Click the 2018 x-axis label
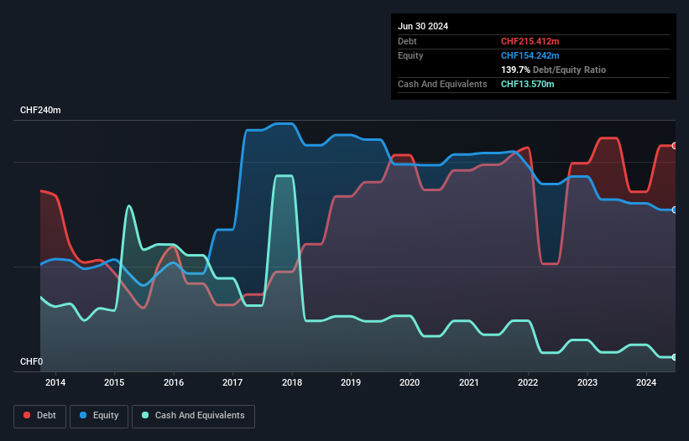Viewport: 689px width, 441px height. pyautogui.click(x=292, y=382)
